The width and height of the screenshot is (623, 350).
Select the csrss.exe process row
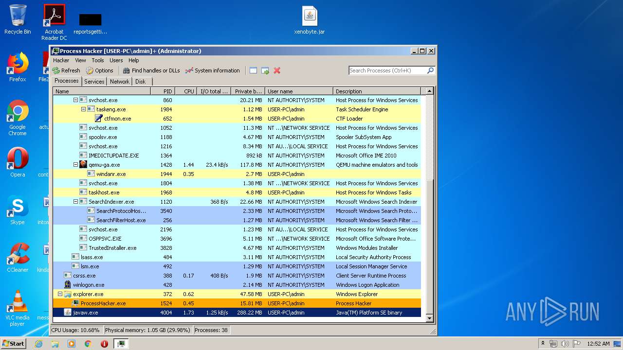pos(237,276)
